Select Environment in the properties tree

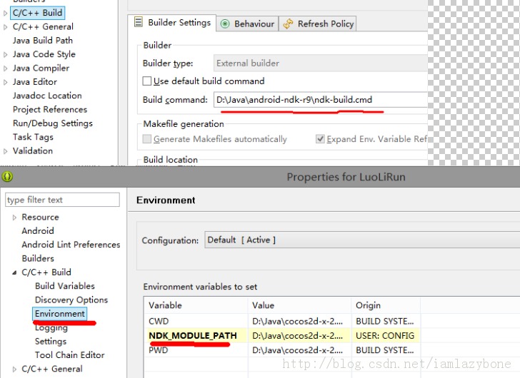60,314
